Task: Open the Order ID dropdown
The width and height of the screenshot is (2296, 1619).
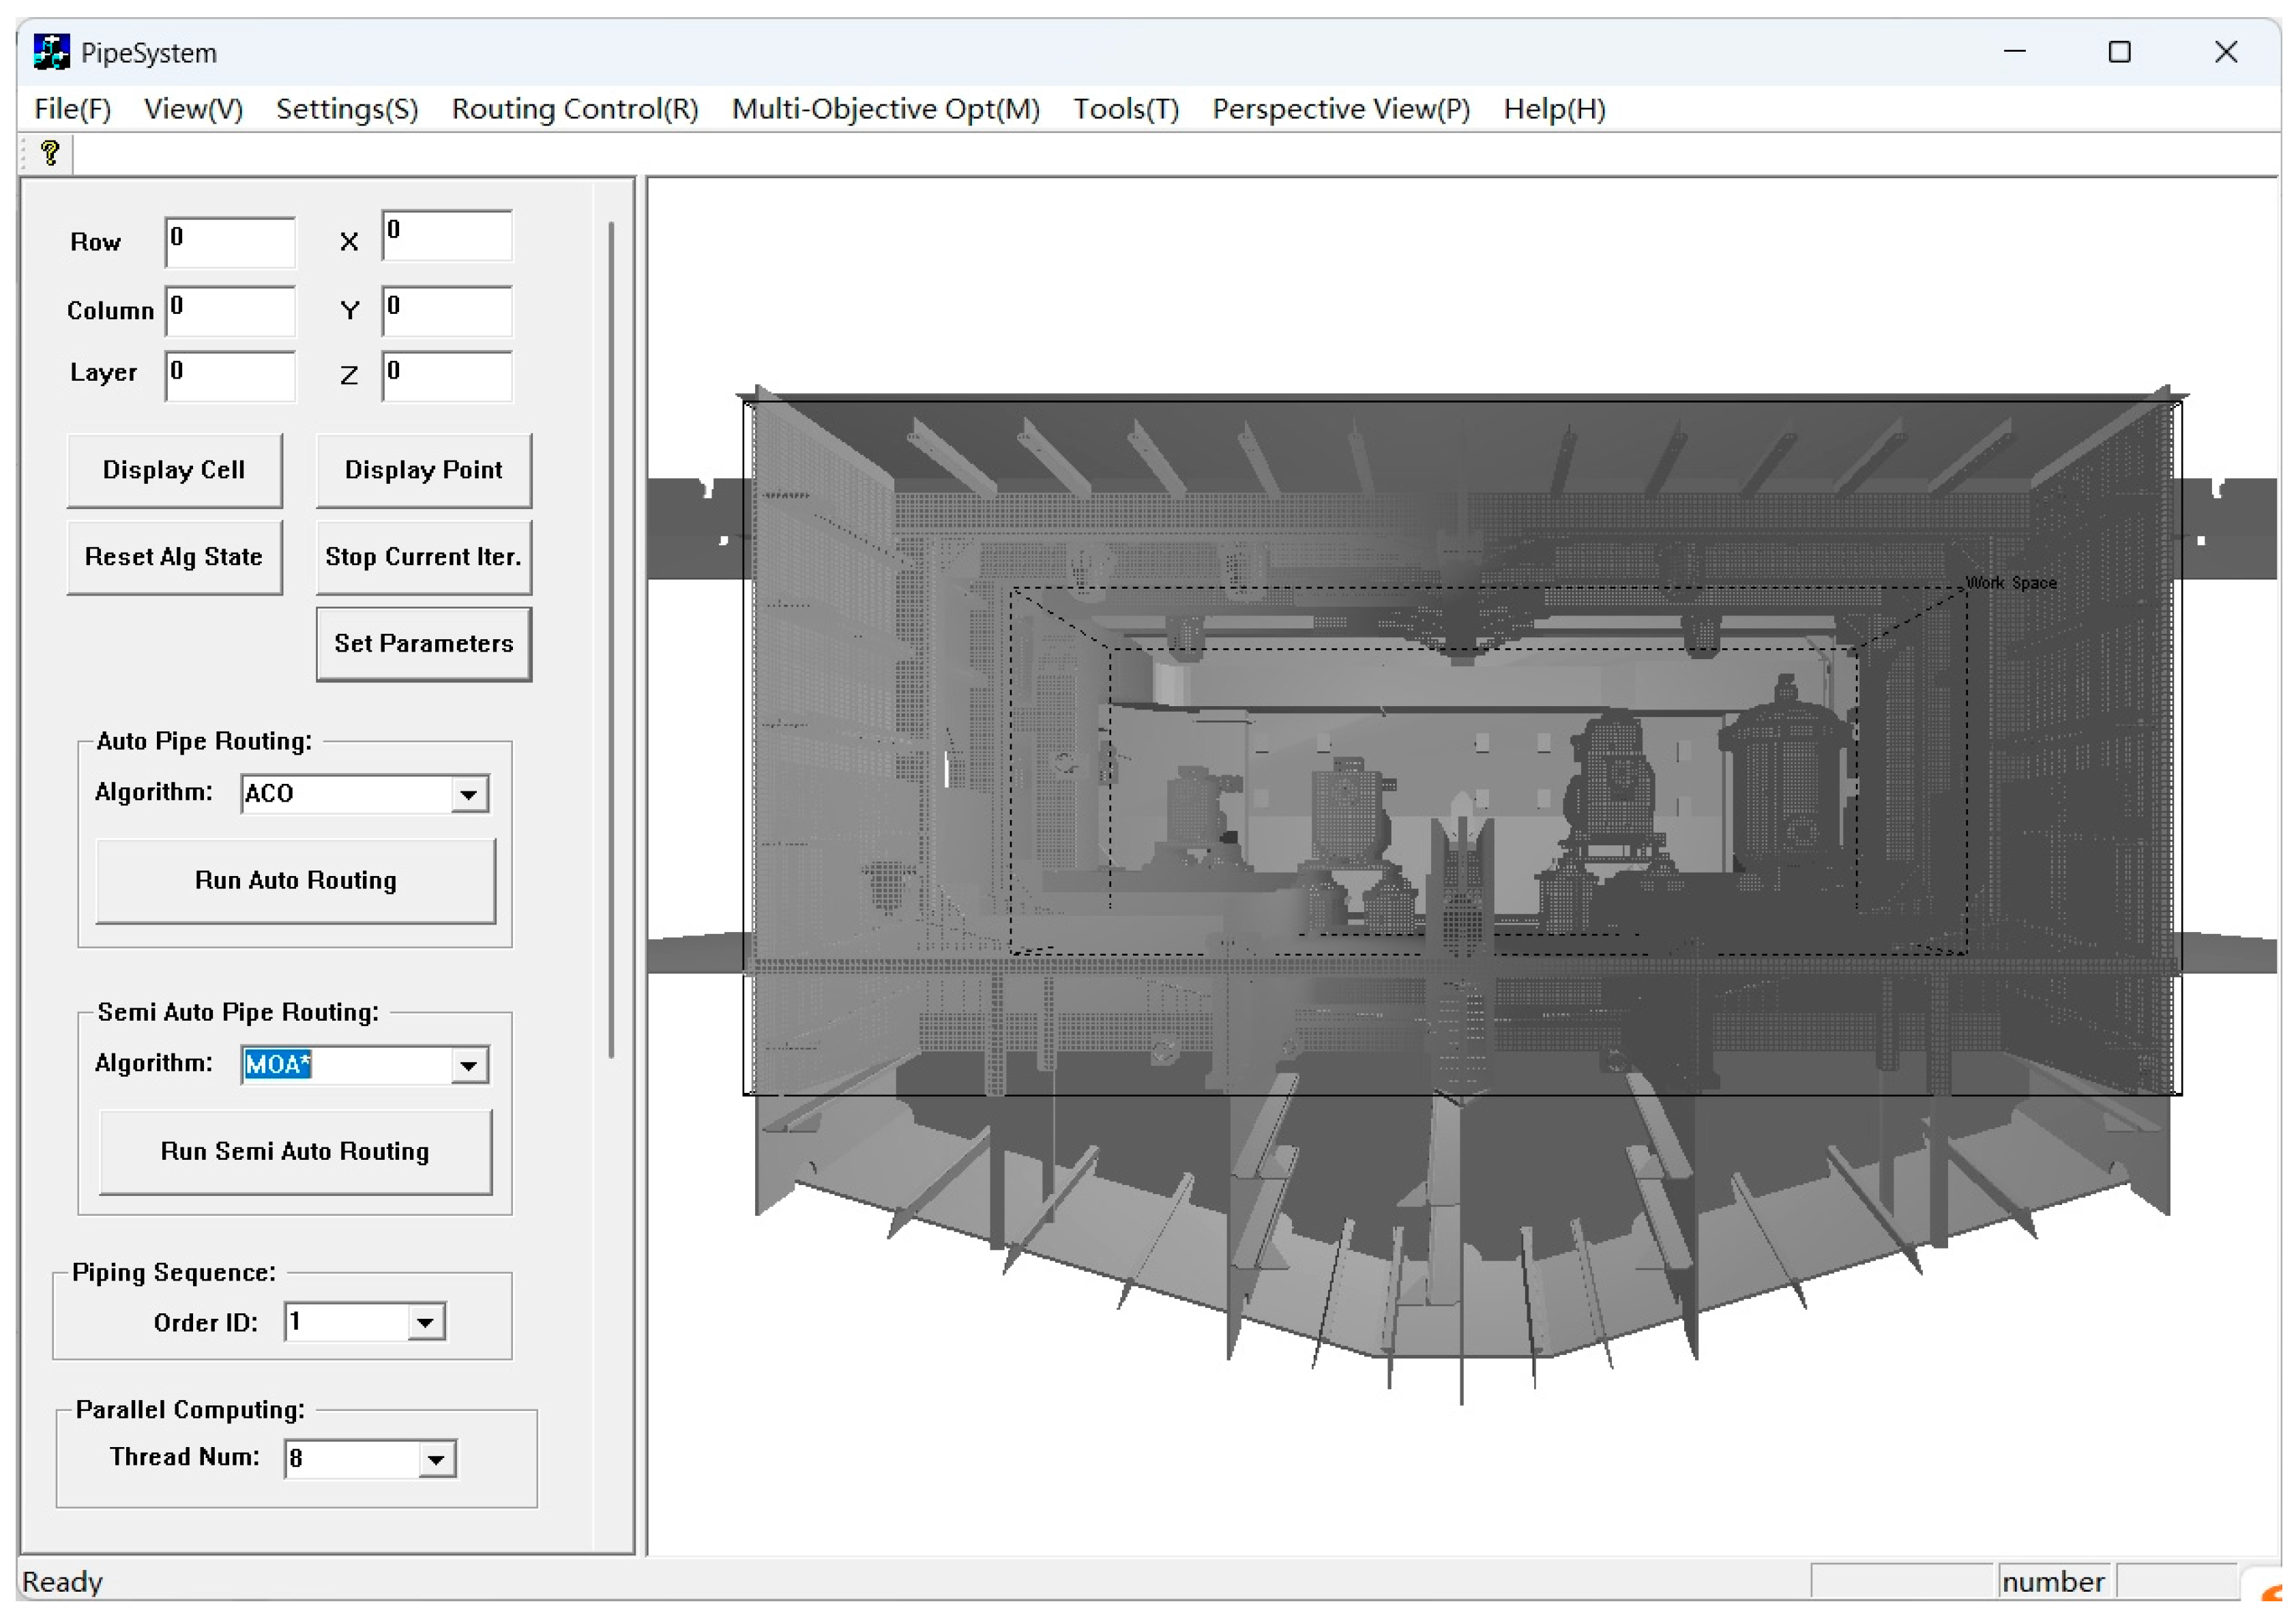Action: [x=425, y=1322]
